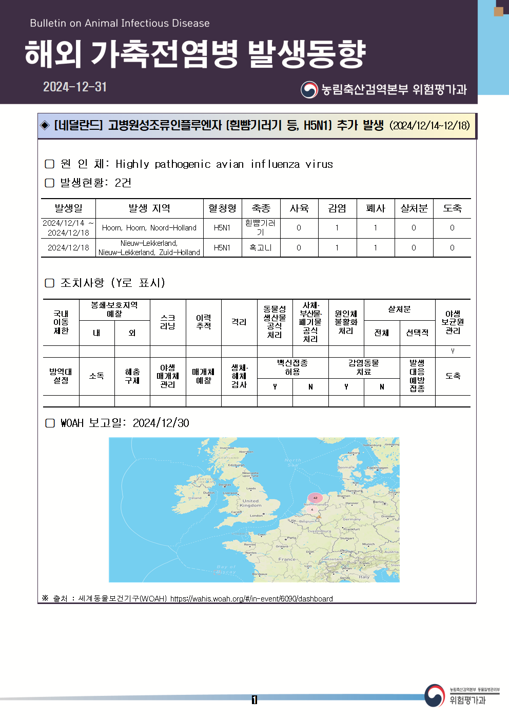Select text Highly pathogenic avian influenza virus

pos(224,164)
